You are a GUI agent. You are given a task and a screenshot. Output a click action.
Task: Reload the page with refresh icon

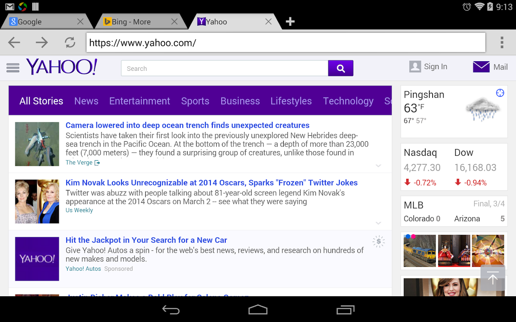(x=70, y=43)
